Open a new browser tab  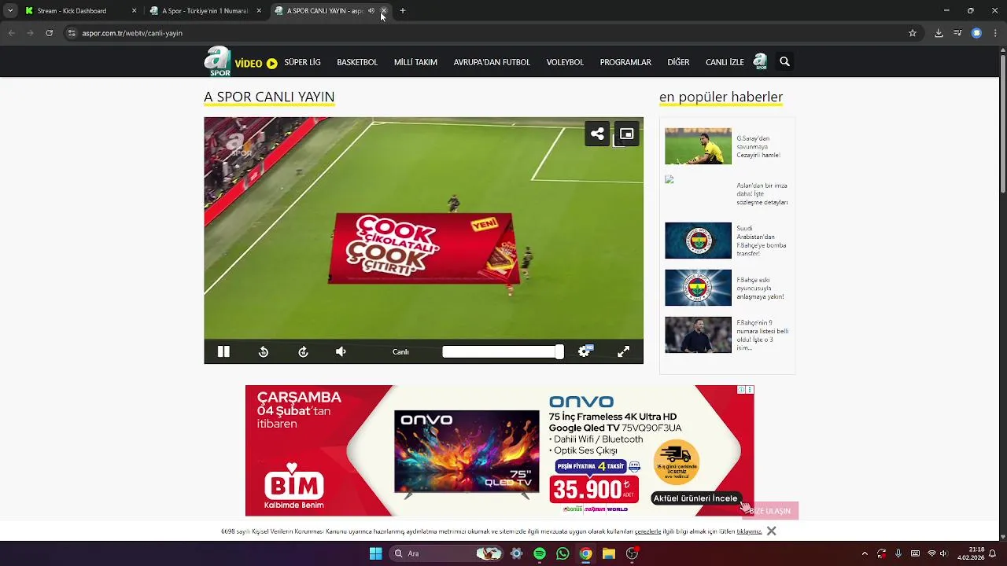pos(403,11)
